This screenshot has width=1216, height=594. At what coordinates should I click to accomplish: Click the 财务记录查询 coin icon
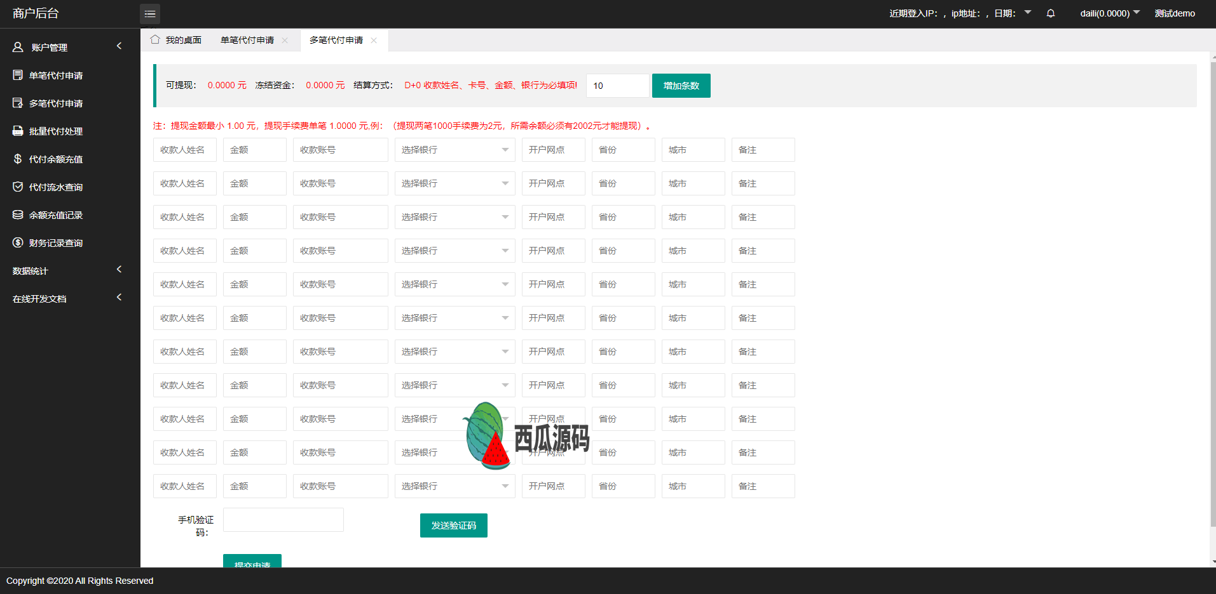pos(18,242)
